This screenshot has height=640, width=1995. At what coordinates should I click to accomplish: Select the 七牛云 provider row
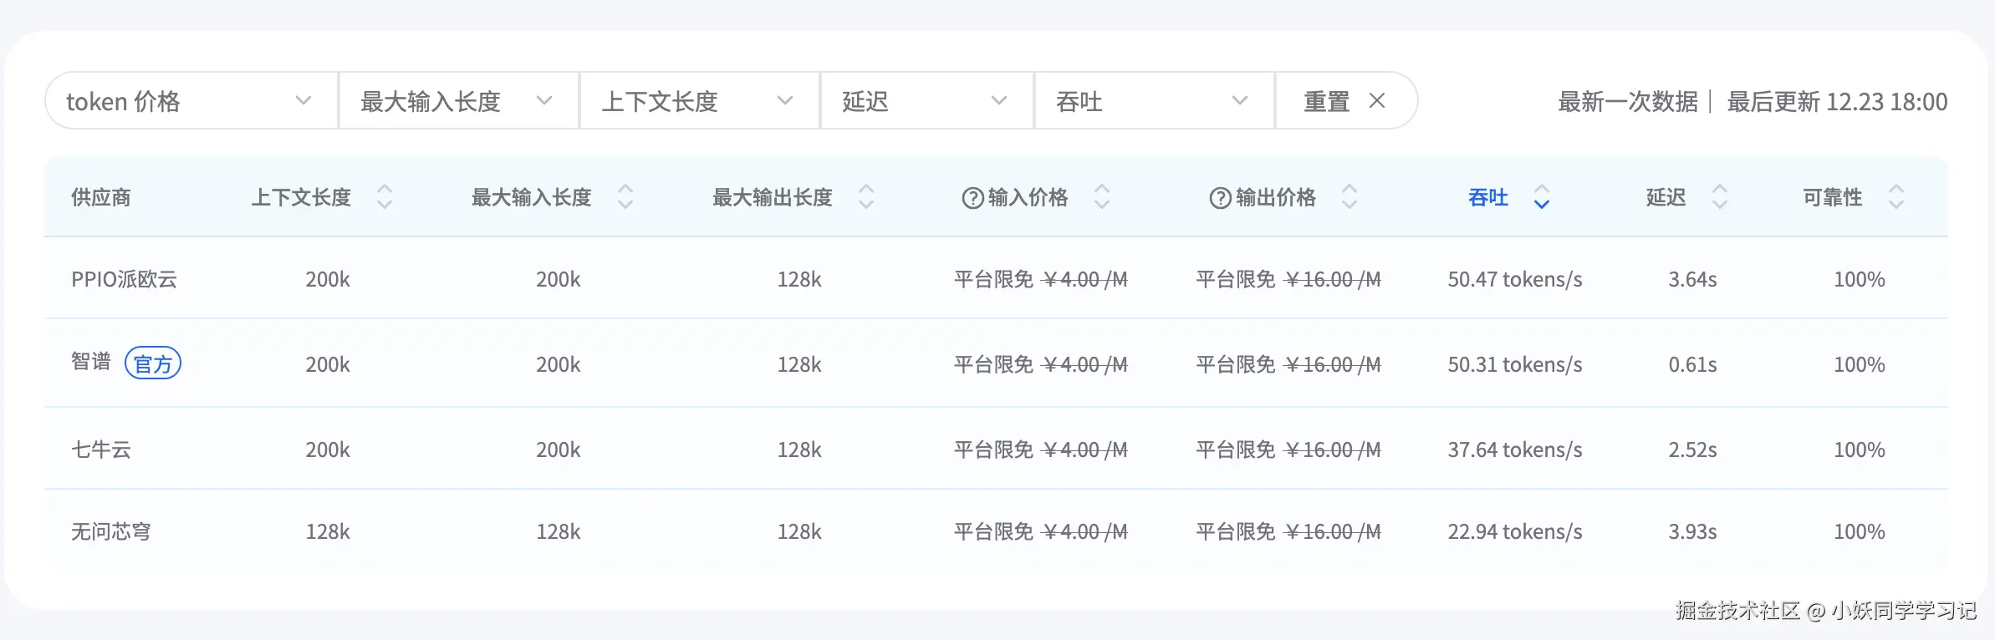click(101, 450)
